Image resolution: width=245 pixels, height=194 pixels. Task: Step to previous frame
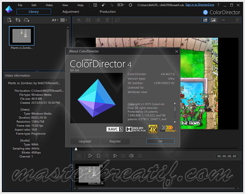pyautogui.click(x=107, y=156)
